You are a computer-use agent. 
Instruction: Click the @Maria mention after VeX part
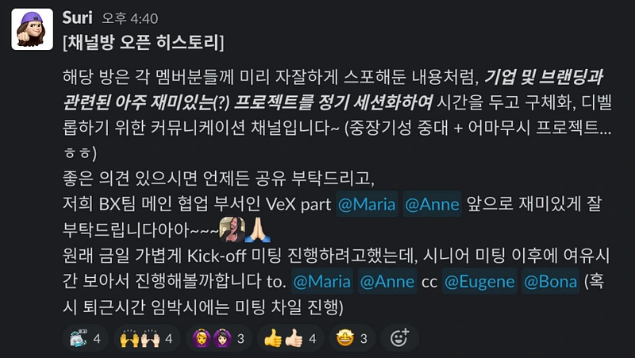367,204
